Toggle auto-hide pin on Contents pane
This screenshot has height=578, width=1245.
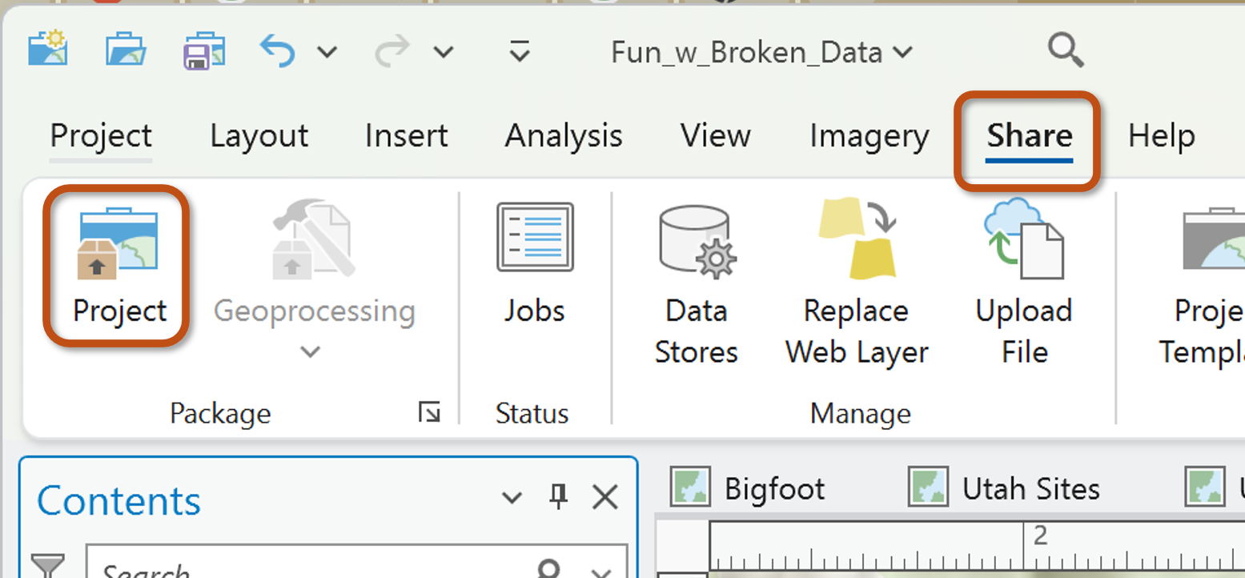pos(558,498)
